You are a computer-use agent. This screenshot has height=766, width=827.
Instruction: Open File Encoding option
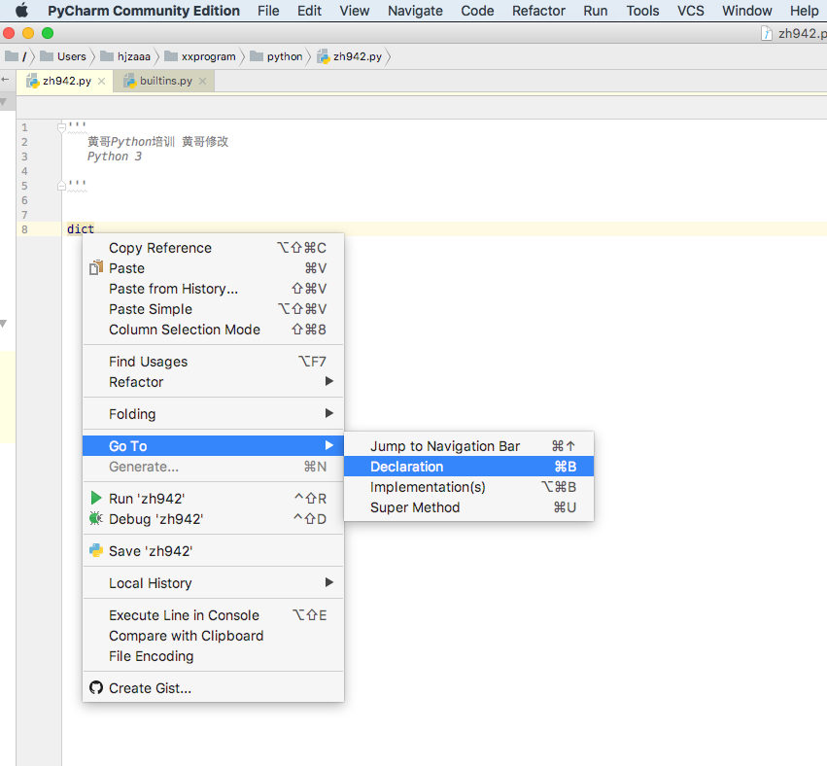coord(213,656)
